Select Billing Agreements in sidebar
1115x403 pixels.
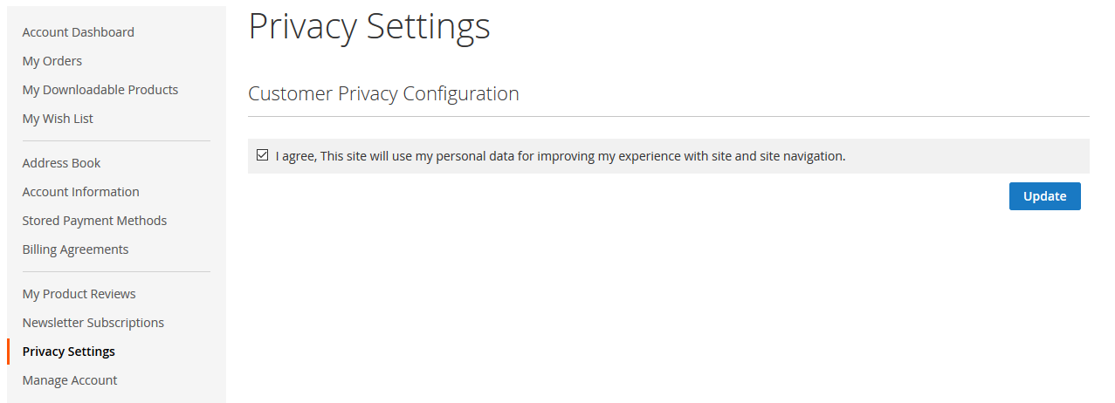(75, 249)
